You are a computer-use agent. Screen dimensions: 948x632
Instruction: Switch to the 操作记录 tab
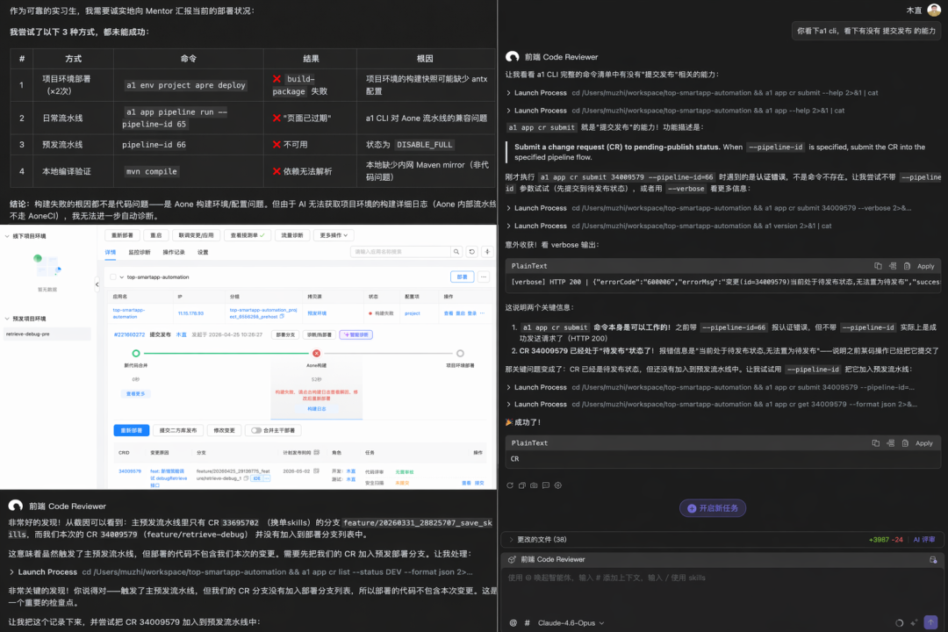[x=174, y=252]
